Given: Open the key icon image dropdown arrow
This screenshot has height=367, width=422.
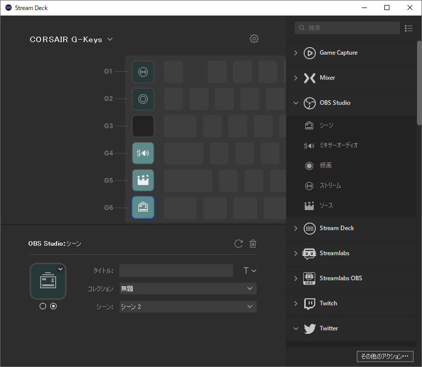Looking at the screenshot, I should click(60, 269).
